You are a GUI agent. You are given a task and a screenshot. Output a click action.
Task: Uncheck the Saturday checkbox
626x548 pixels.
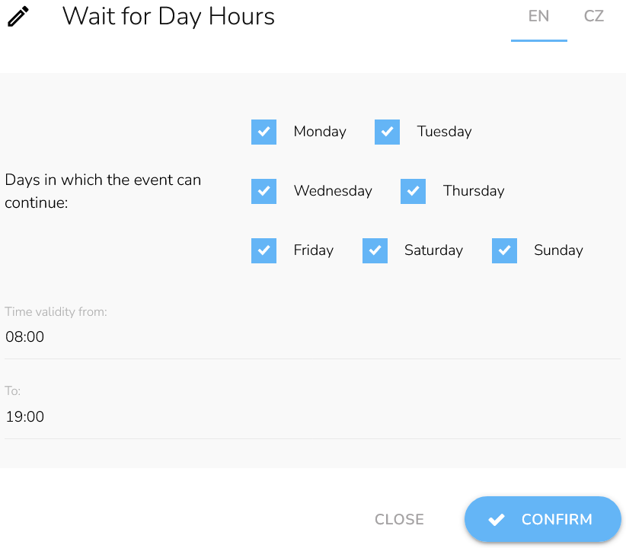click(375, 250)
